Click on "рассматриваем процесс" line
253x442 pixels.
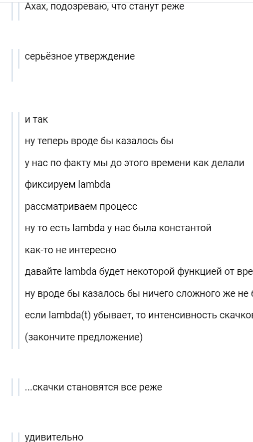81,206
